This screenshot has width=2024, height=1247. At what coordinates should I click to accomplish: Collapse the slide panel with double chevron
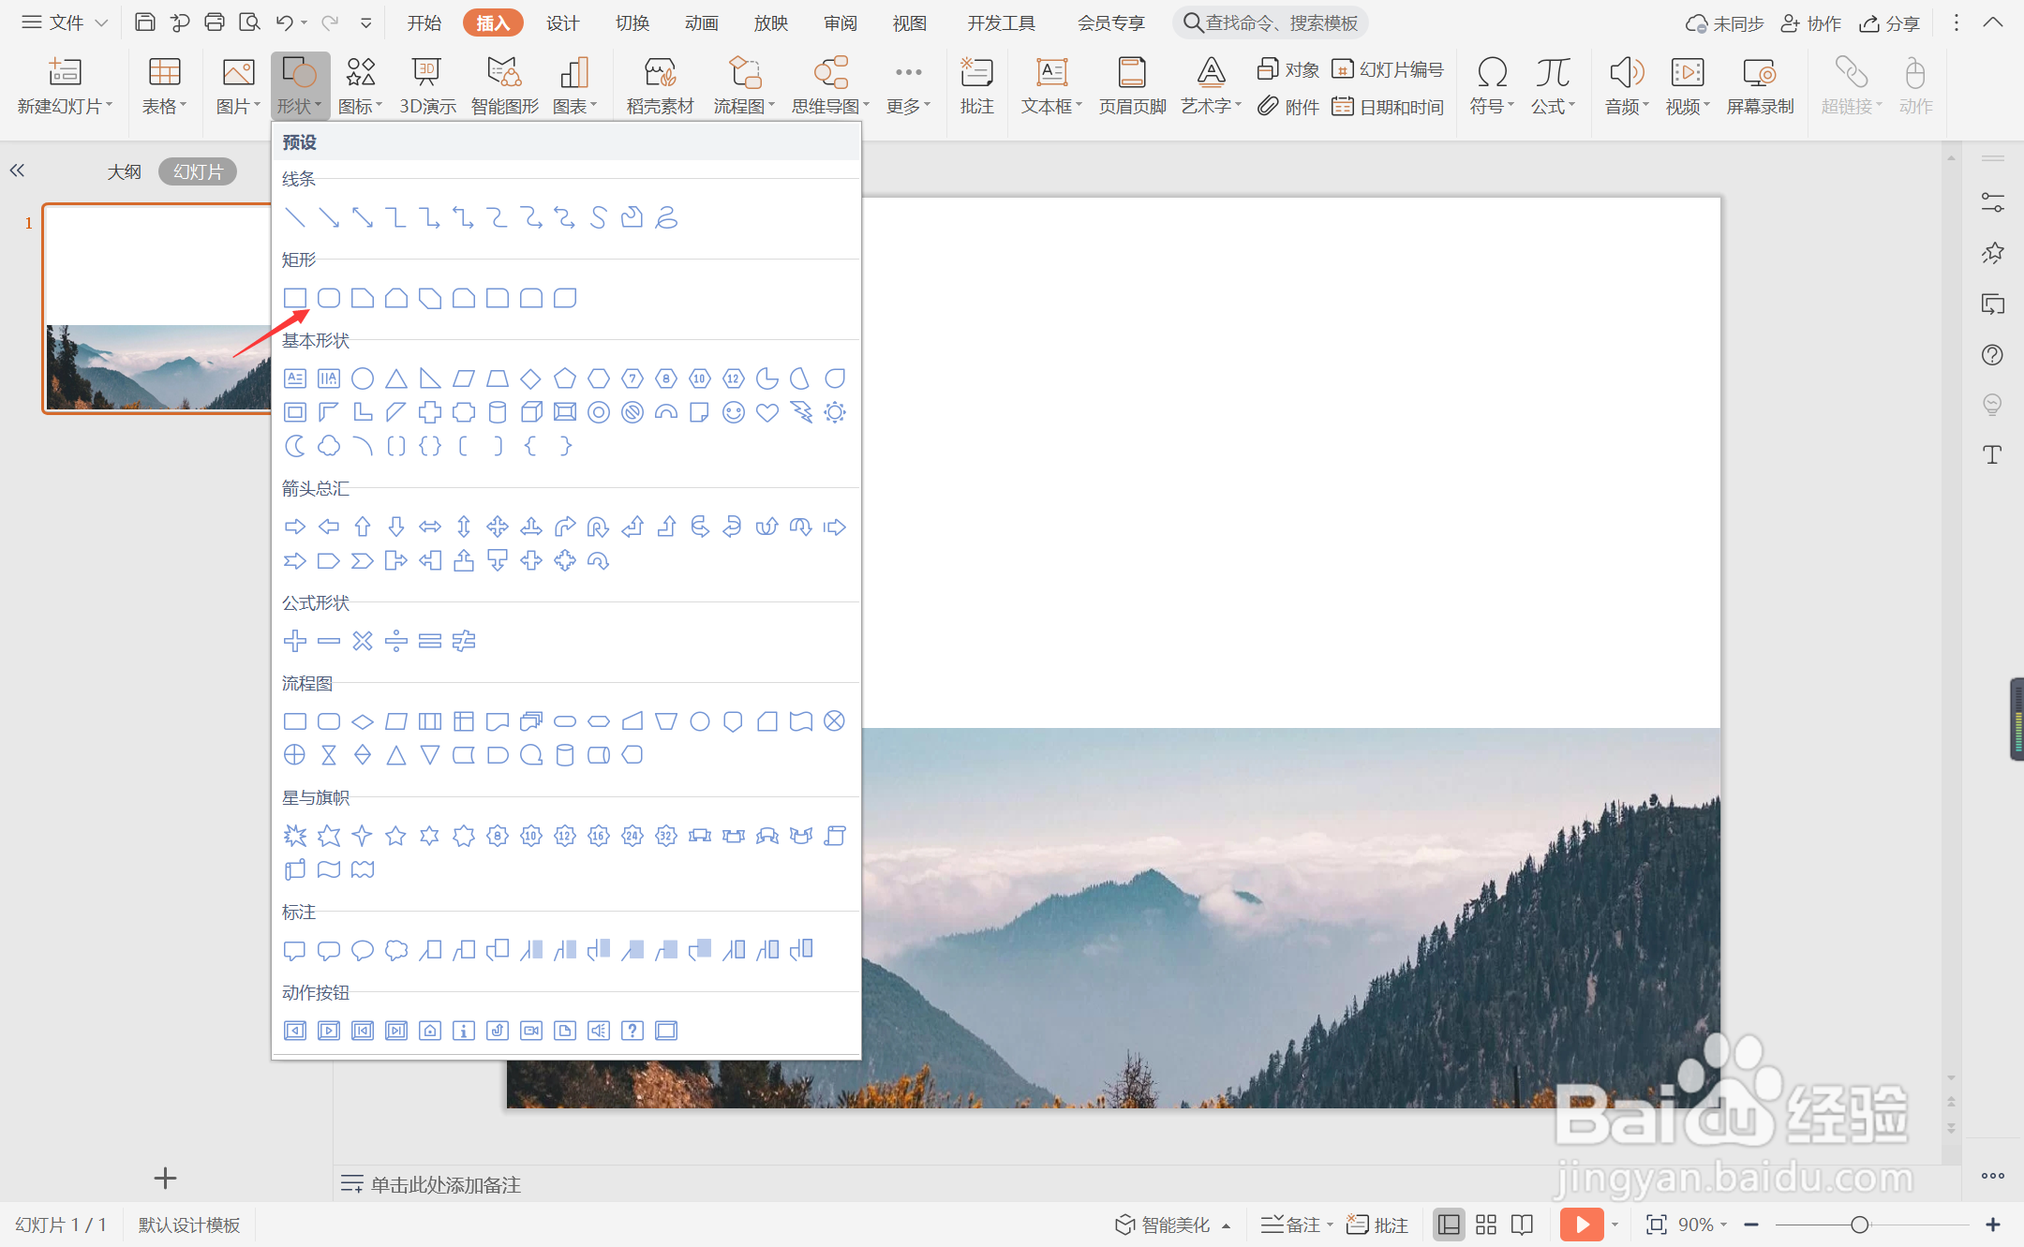(17, 171)
